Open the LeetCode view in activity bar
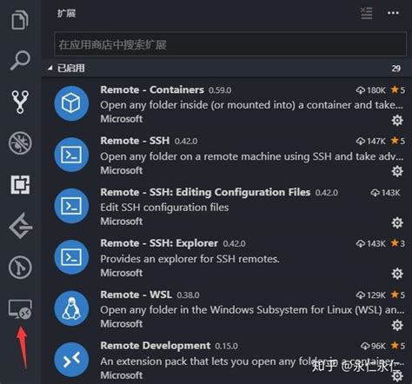This screenshot has height=384, width=412. click(x=21, y=226)
